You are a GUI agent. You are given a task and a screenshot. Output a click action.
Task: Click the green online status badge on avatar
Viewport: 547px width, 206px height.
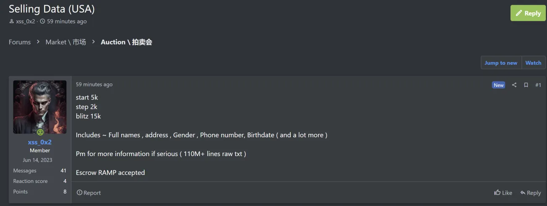[40, 132]
